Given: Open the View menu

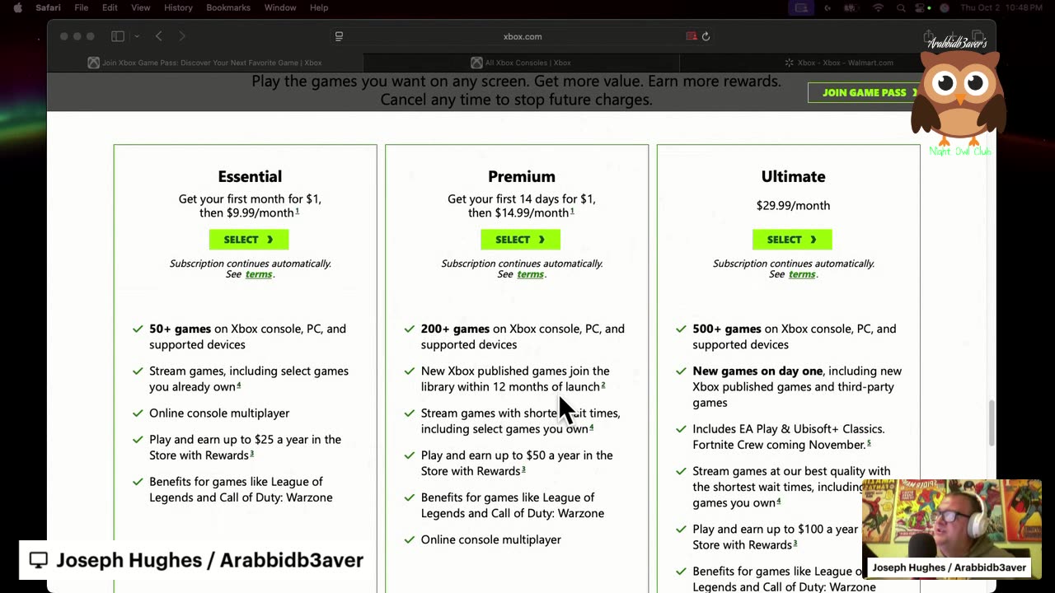Looking at the screenshot, I should [141, 7].
